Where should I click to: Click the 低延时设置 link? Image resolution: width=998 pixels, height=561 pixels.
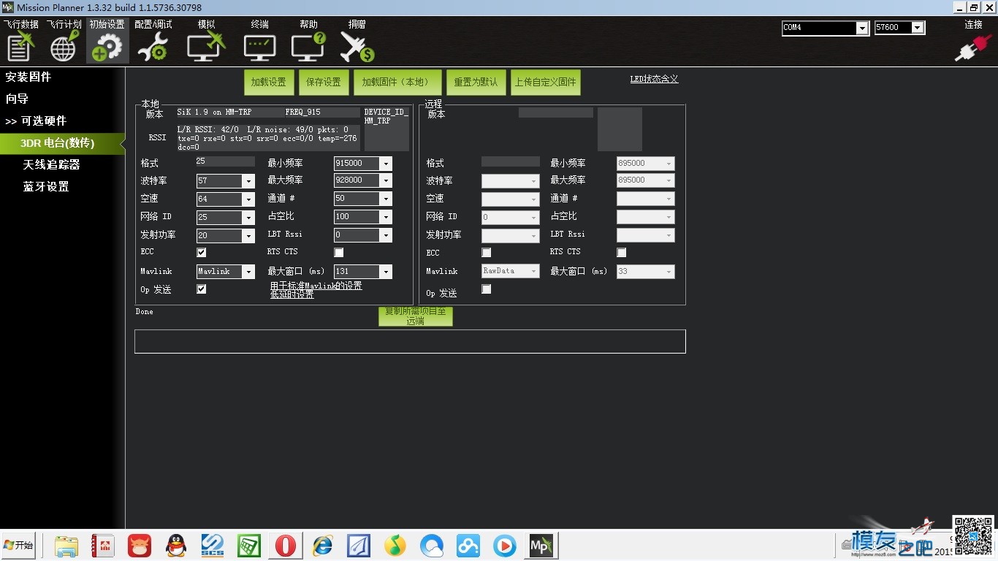click(x=292, y=294)
